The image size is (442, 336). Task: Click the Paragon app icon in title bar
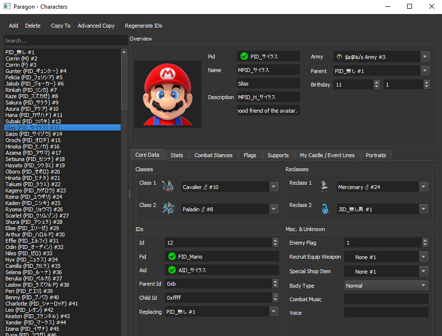coord(6,7)
